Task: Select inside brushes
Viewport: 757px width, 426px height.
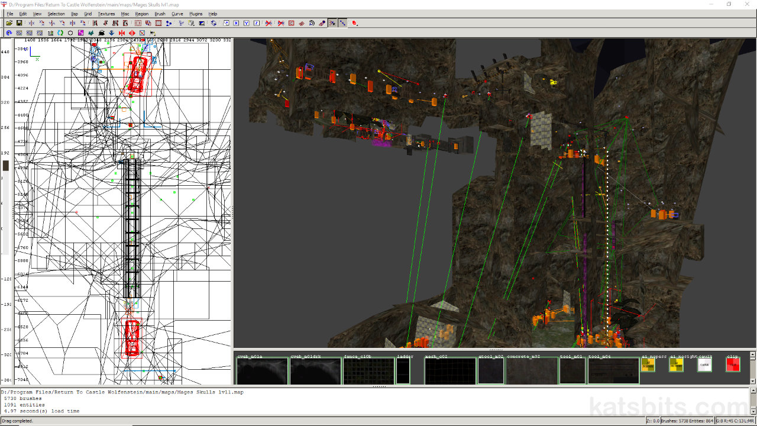Action: coord(125,23)
